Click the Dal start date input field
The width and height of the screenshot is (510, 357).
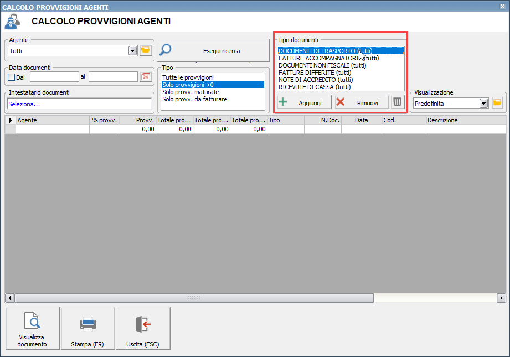click(54, 77)
